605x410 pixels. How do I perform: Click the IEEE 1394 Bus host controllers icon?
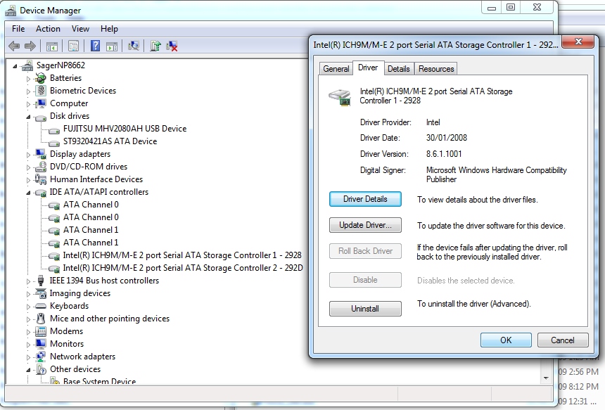pyautogui.click(x=41, y=281)
